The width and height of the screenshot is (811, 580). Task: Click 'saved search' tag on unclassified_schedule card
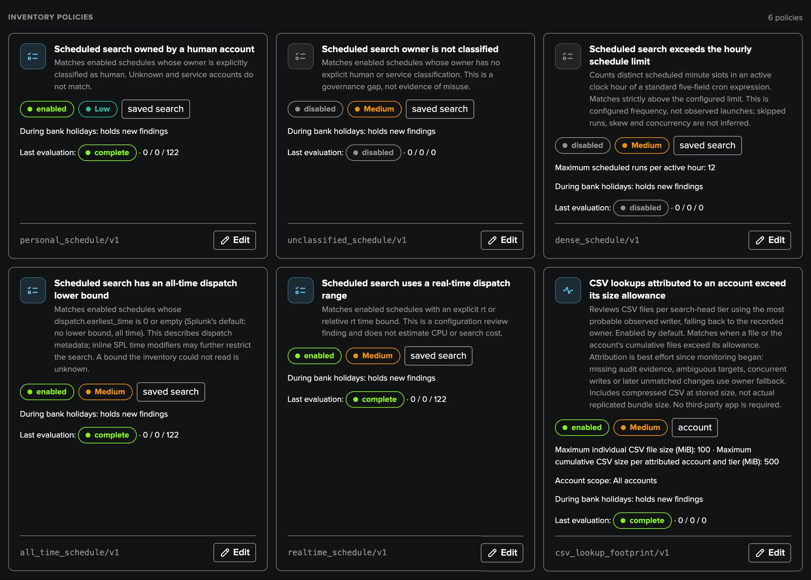click(x=440, y=109)
